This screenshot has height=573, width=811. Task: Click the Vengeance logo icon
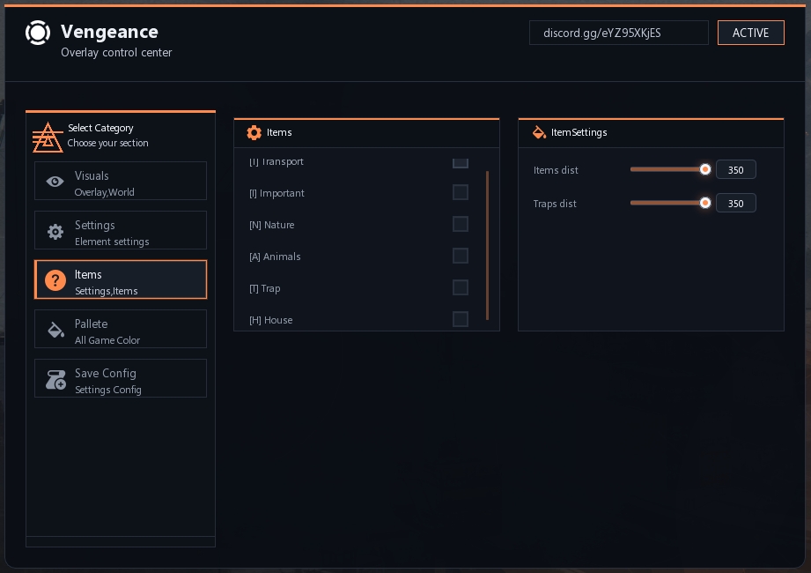(38, 33)
